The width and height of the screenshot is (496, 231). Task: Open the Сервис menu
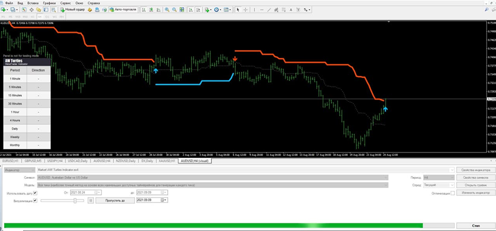click(x=66, y=3)
